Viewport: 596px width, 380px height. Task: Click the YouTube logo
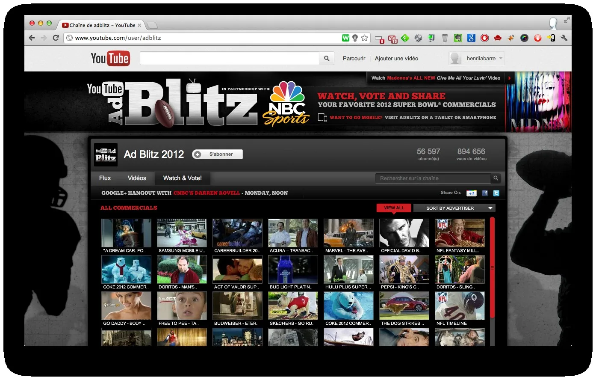(110, 59)
